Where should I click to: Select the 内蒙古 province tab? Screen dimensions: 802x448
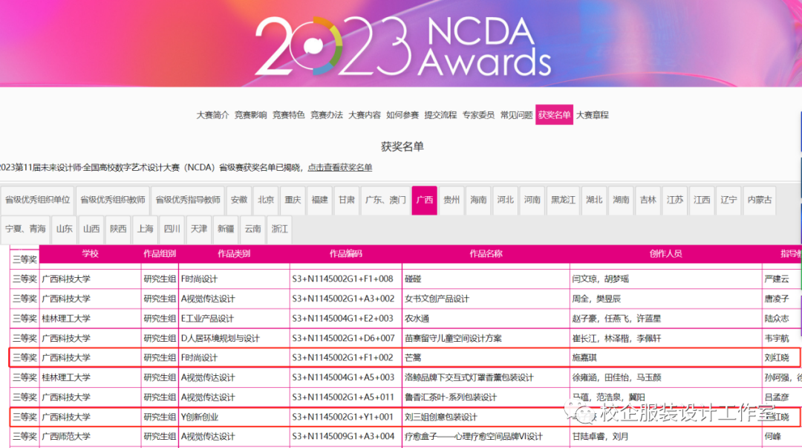tap(760, 200)
